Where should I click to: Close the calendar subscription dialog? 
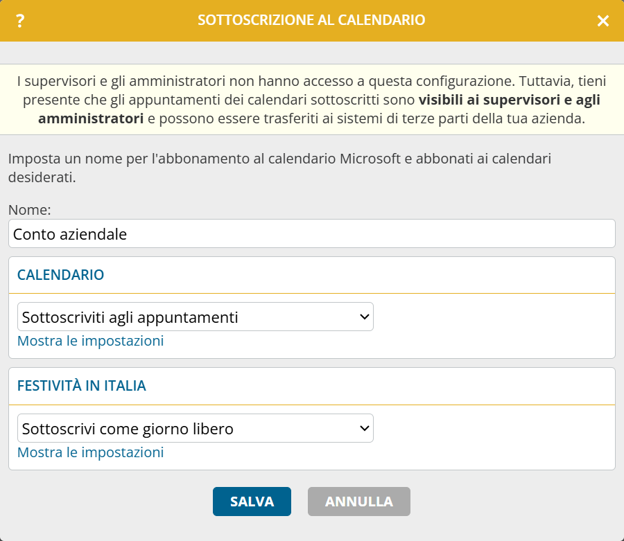(603, 21)
